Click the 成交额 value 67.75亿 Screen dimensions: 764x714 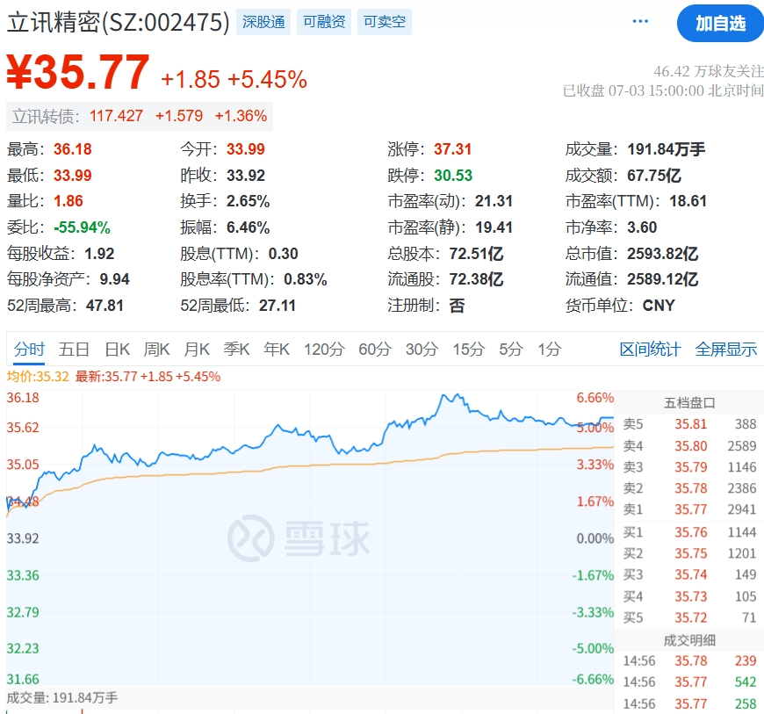click(654, 176)
